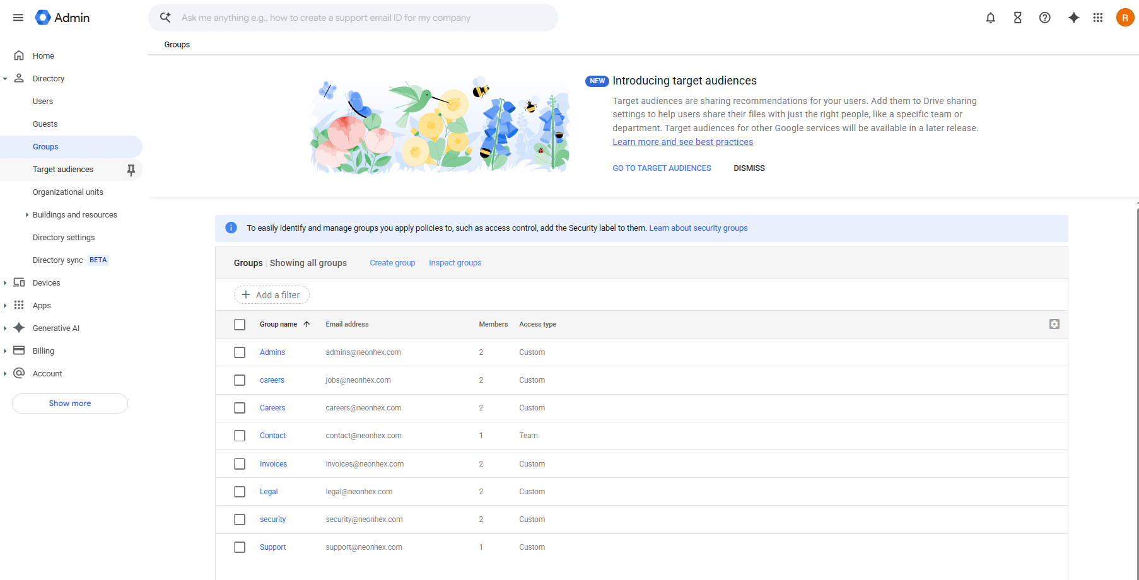Viewport: 1139px width, 580px height.
Task: Open Learn about security groups link
Action: (x=698, y=228)
